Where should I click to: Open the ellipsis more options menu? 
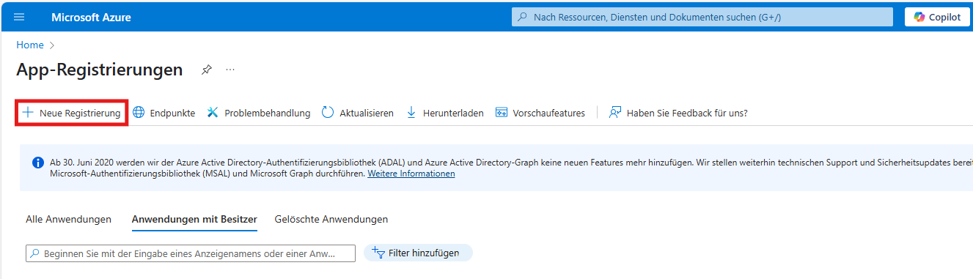(230, 70)
